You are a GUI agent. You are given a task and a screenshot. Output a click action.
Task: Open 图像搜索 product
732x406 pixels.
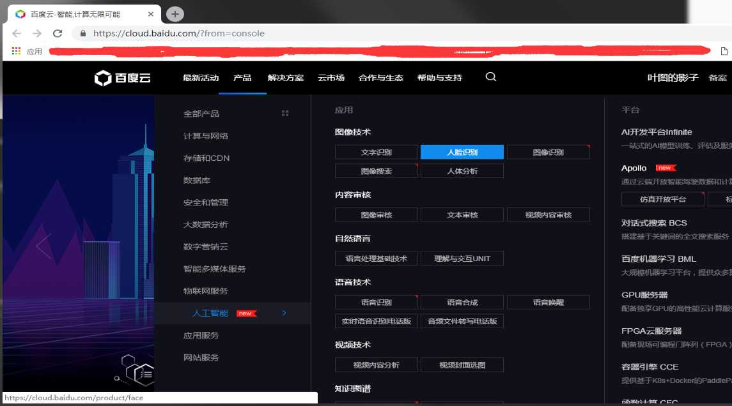[377, 171]
